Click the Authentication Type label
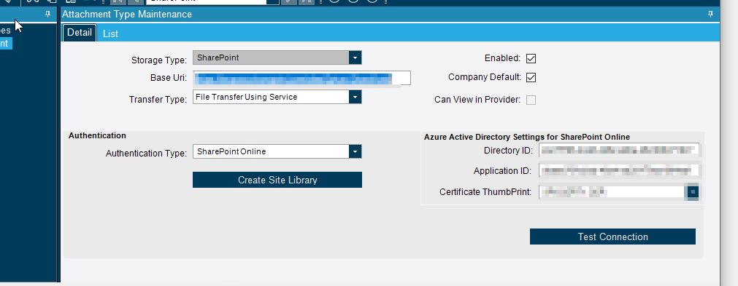The width and height of the screenshot is (738, 286). click(x=147, y=154)
